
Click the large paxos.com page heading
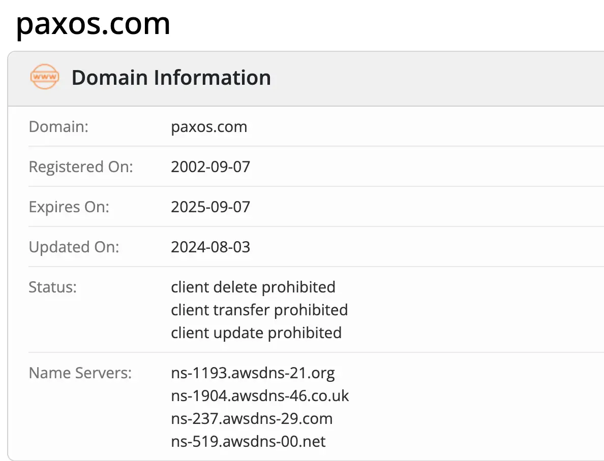click(x=93, y=24)
